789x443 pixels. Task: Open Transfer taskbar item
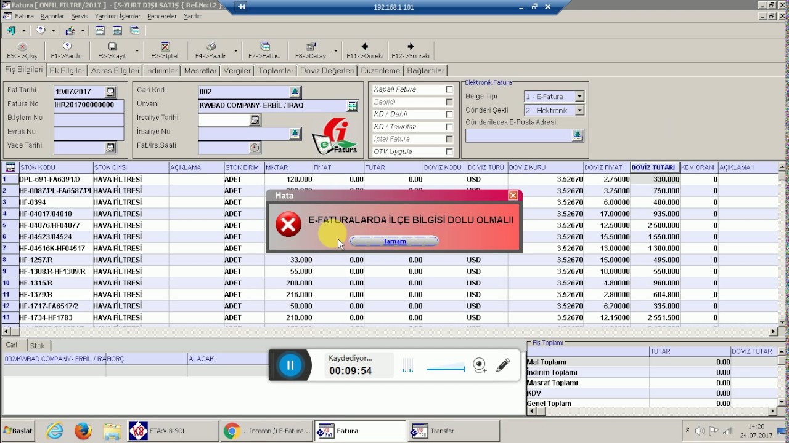(453, 431)
